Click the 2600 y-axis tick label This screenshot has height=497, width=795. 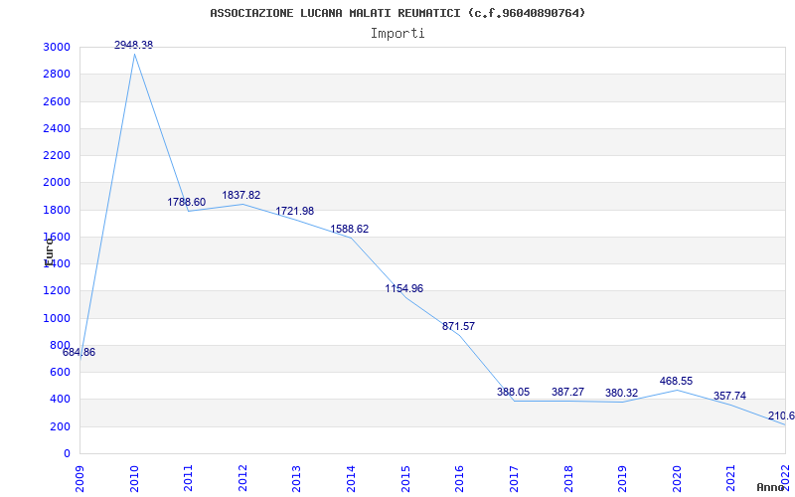click(57, 101)
